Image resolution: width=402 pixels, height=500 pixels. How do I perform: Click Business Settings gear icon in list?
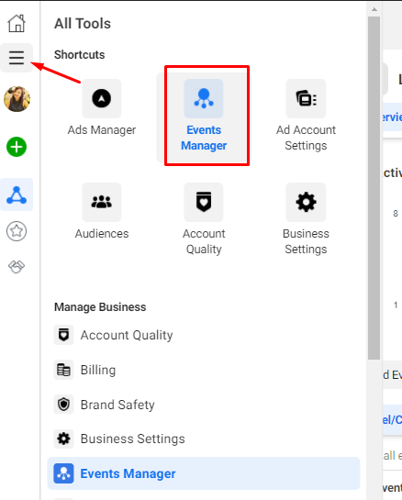click(x=64, y=439)
